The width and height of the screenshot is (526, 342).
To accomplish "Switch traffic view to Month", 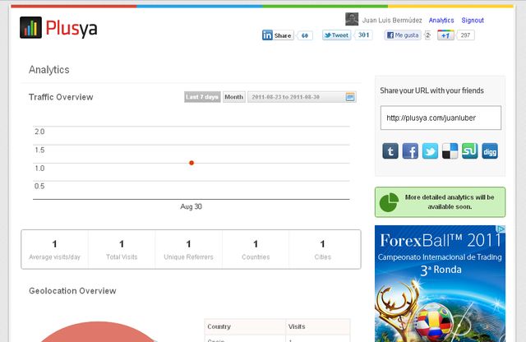I will 233,97.
